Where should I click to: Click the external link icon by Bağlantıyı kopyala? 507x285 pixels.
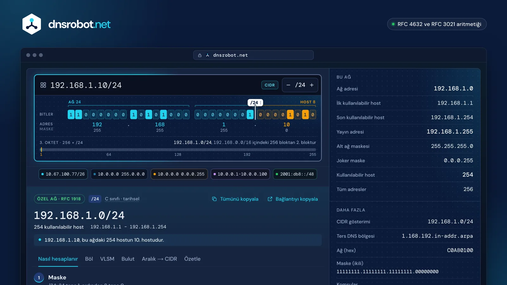click(270, 199)
